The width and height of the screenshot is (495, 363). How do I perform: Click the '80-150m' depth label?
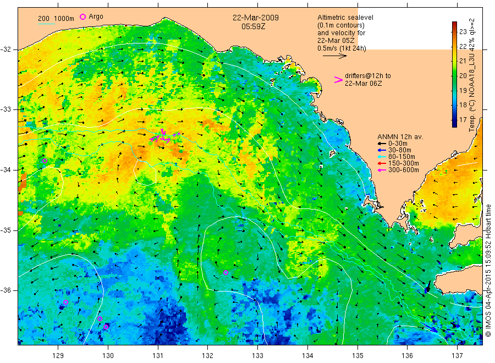click(x=402, y=157)
